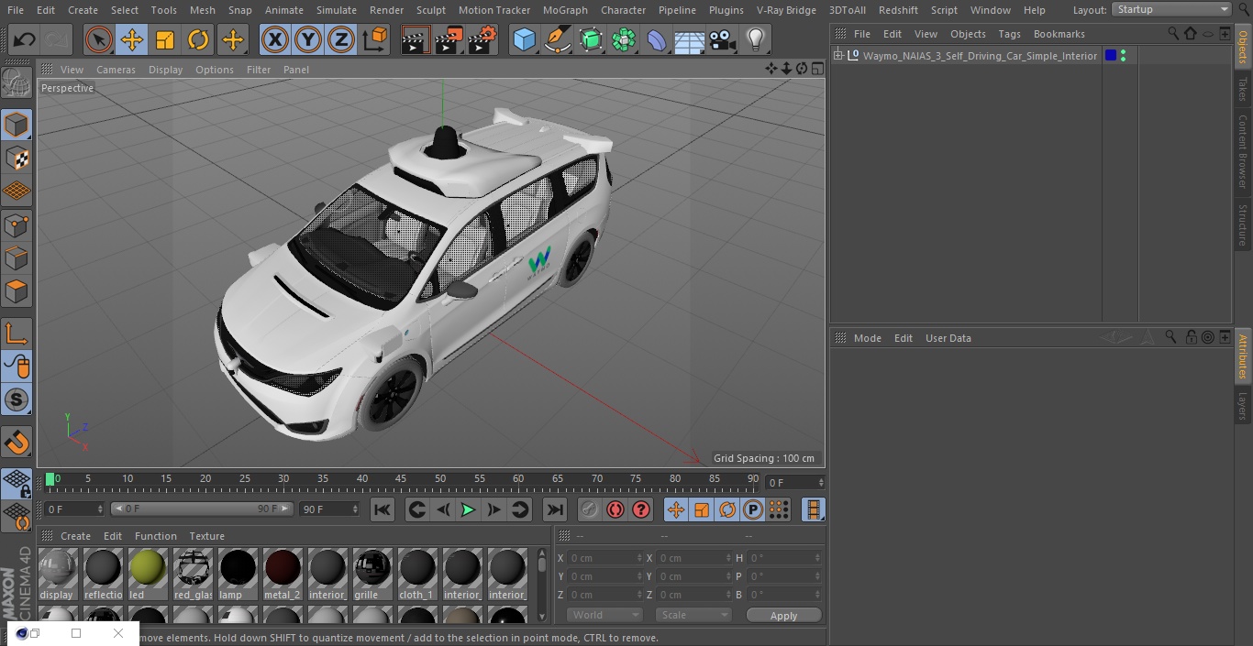1253x646 pixels.
Task: Switch to Edges mode
Action: pyautogui.click(x=17, y=258)
